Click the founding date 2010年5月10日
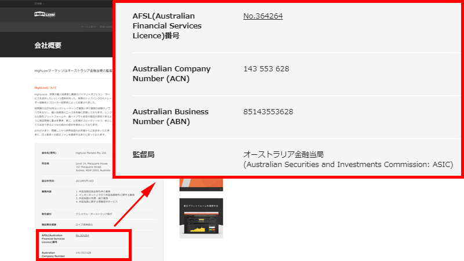 85,181
